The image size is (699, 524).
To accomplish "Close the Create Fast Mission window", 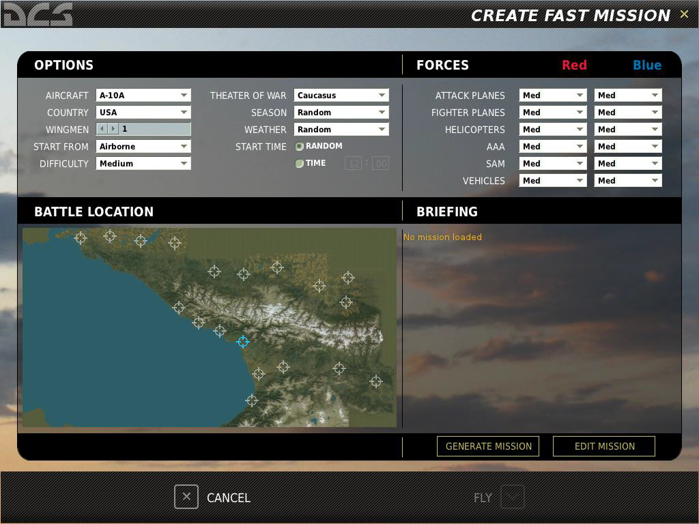I will click(x=684, y=14).
